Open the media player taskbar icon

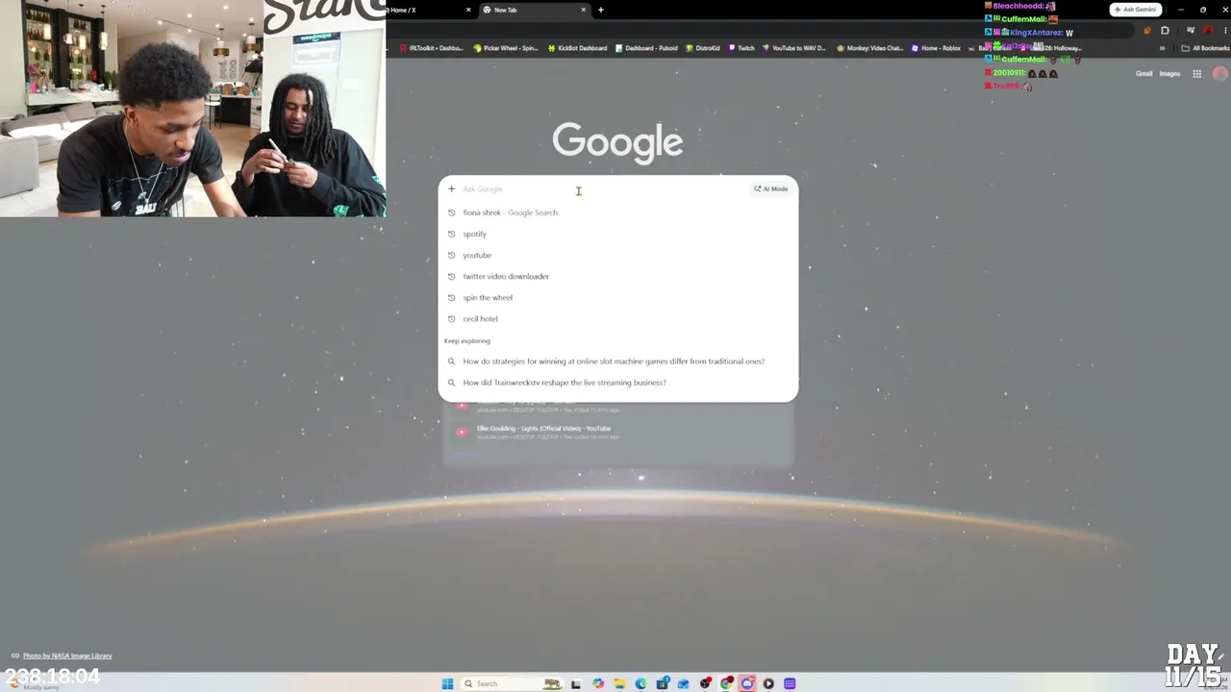tap(768, 683)
